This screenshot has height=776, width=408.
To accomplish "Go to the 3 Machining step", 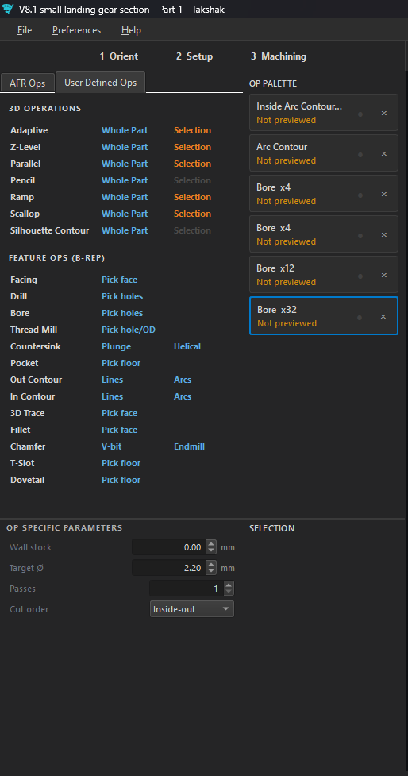I will (x=279, y=56).
